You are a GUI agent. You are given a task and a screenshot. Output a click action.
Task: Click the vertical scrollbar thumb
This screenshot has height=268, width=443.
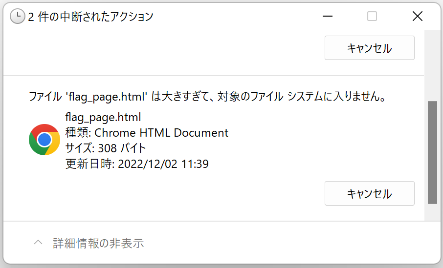pos(432,152)
